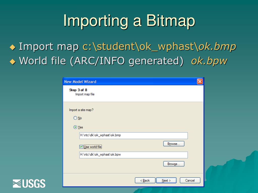Cancel the New Model Wizard
The height and width of the screenshot is (193, 258).
click(190, 180)
